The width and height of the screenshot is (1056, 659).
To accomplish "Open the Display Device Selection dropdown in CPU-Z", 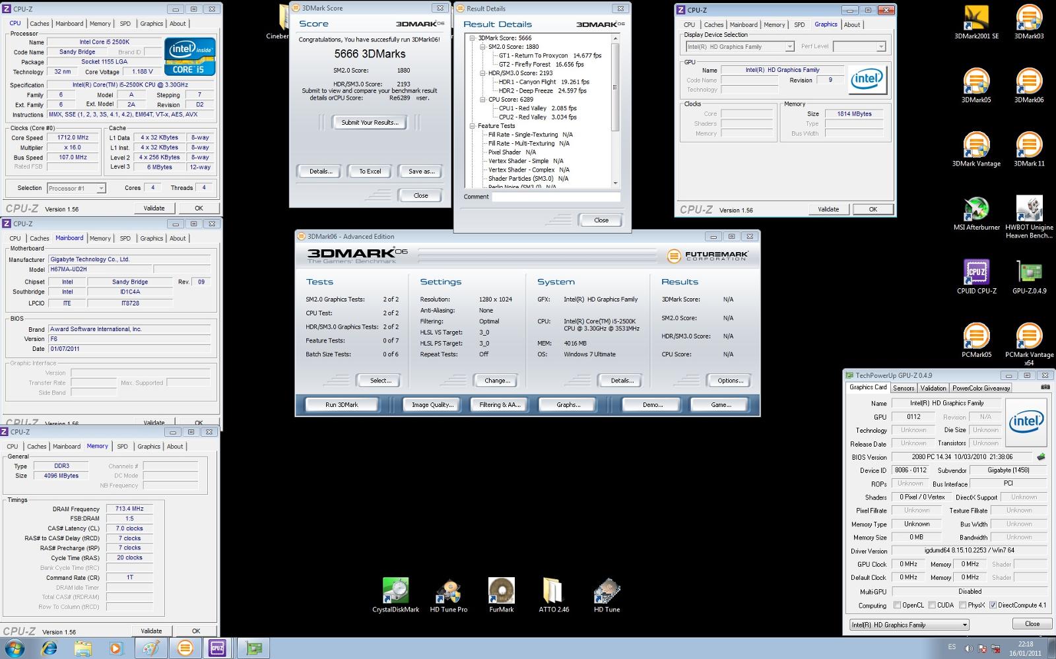I will tap(739, 46).
